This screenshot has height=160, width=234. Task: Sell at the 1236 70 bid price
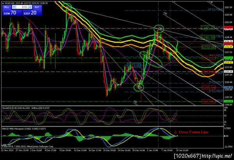(12, 12)
